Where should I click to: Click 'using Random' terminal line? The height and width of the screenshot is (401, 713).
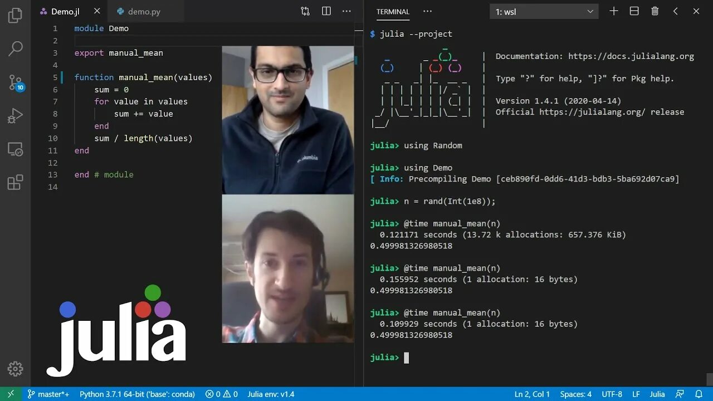[433, 145]
